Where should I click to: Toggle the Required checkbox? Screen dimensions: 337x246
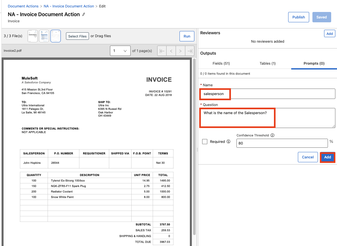205,142
